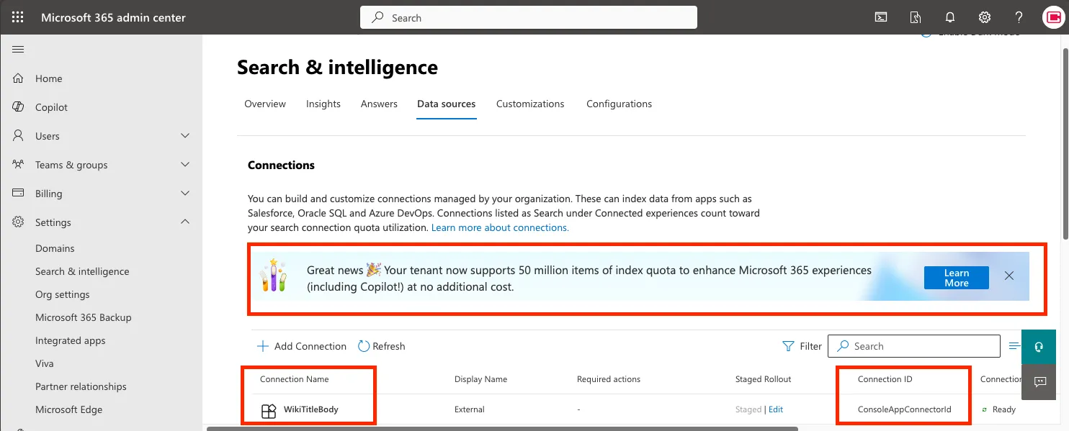Expand the Users section in sidebar
Viewport: 1069px width, 431px height.
pyautogui.click(x=185, y=136)
